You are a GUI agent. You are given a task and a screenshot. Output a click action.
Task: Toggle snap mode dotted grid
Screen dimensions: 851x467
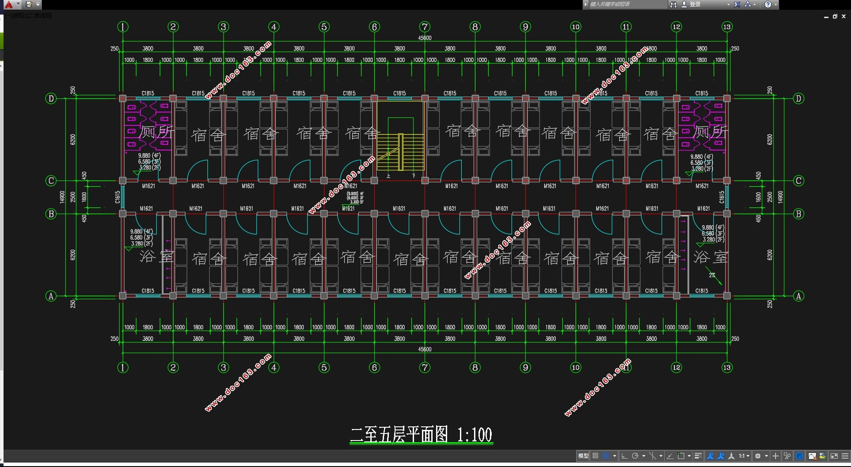pos(606,456)
